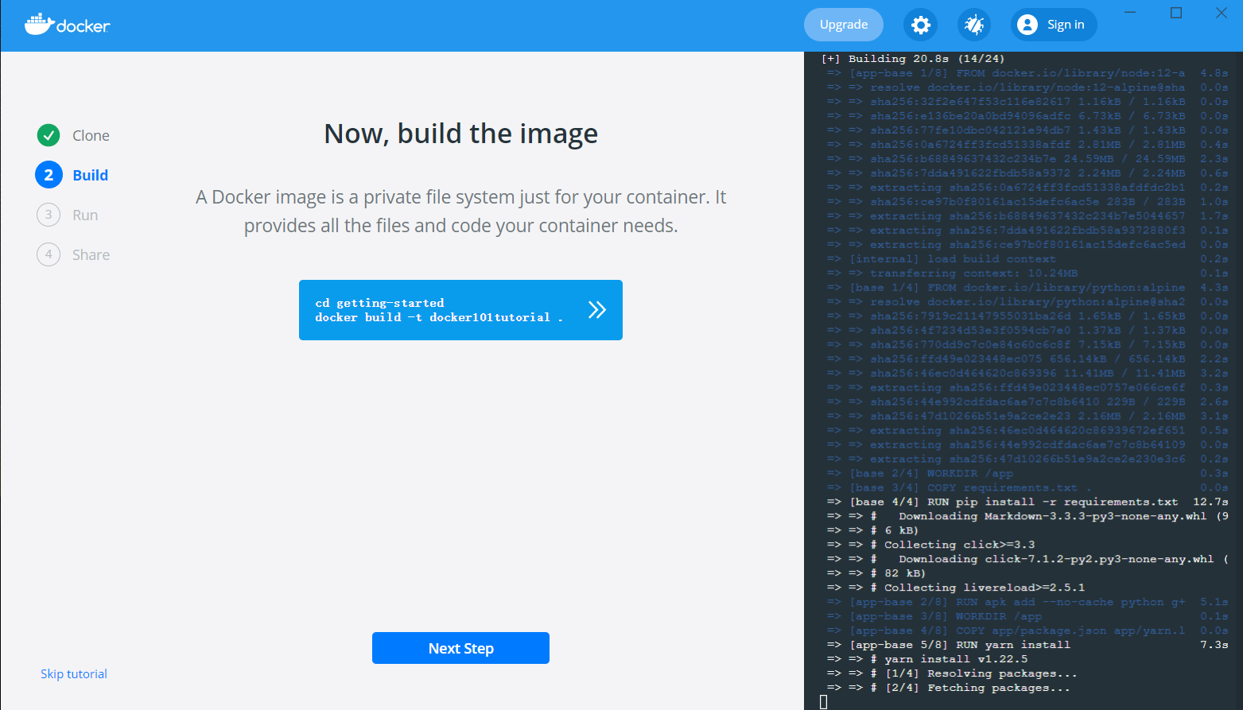The width and height of the screenshot is (1243, 710).
Task: Click terminal line 'COPY app/package.json'
Action: click(1027, 630)
